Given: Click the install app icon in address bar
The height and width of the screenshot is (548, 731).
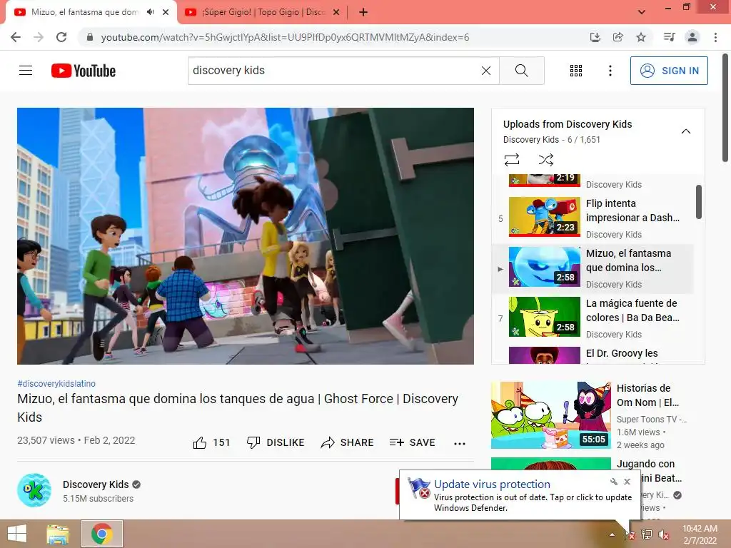Looking at the screenshot, I should 595,37.
